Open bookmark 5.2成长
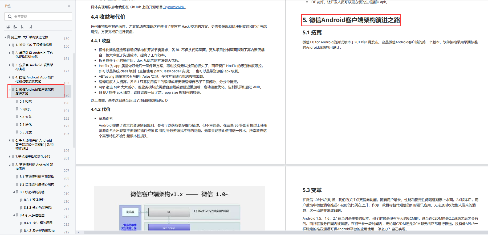This screenshot has height=235, width=488. tap(25, 109)
